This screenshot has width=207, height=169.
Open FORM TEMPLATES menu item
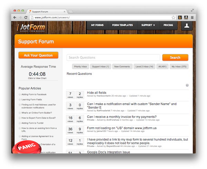(122, 25)
